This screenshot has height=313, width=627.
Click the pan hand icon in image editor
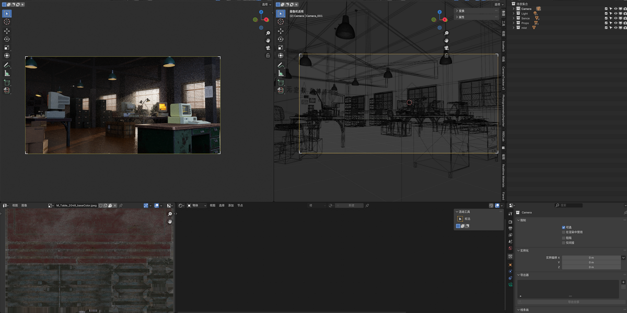coord(170,222)
